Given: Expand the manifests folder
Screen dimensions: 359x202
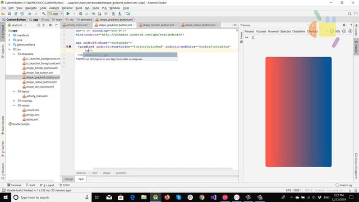Looking at the screenshot, I should click(10, 35).
